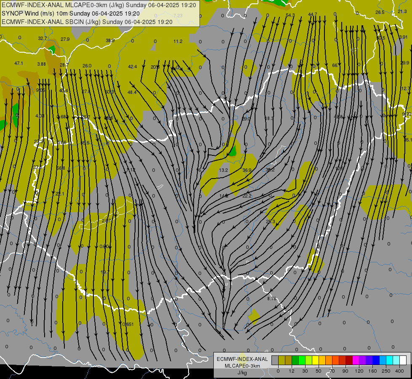Click the map value 21.3

pos(402,11)
